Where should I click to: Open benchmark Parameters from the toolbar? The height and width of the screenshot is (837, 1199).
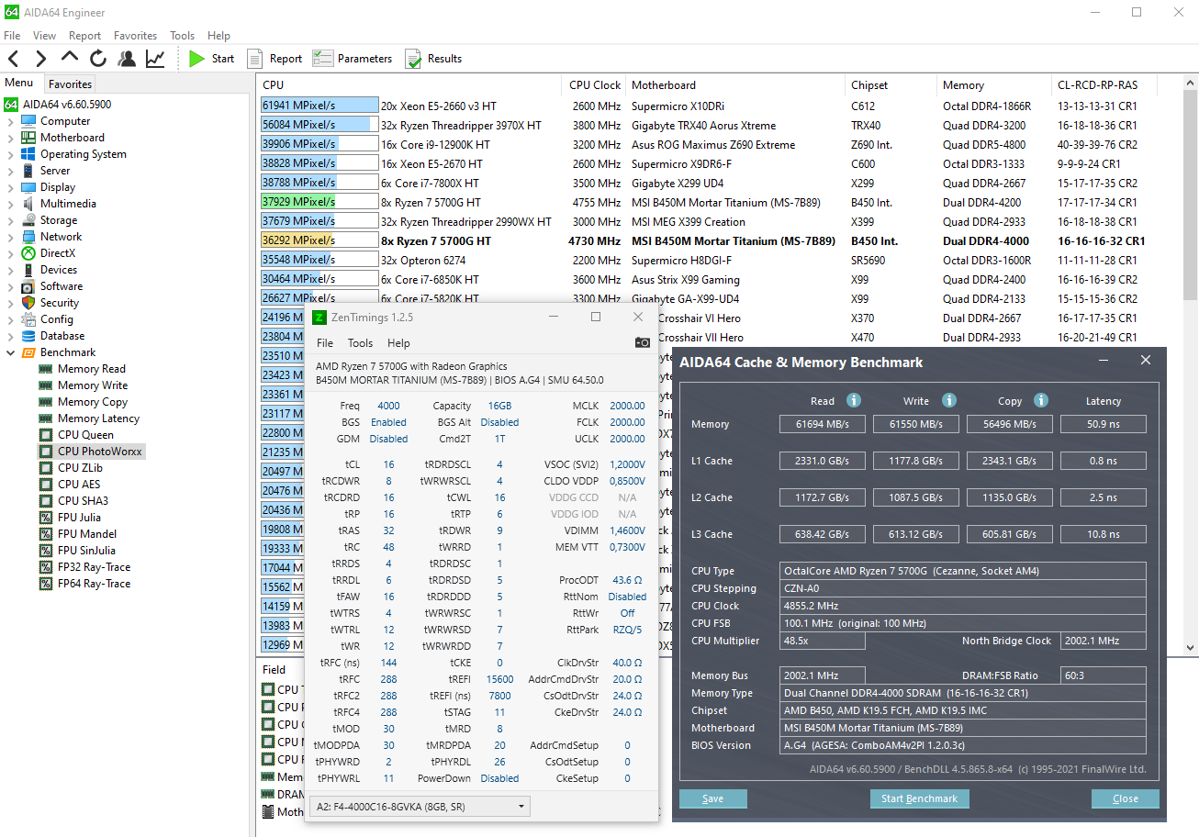pos(353,59)
